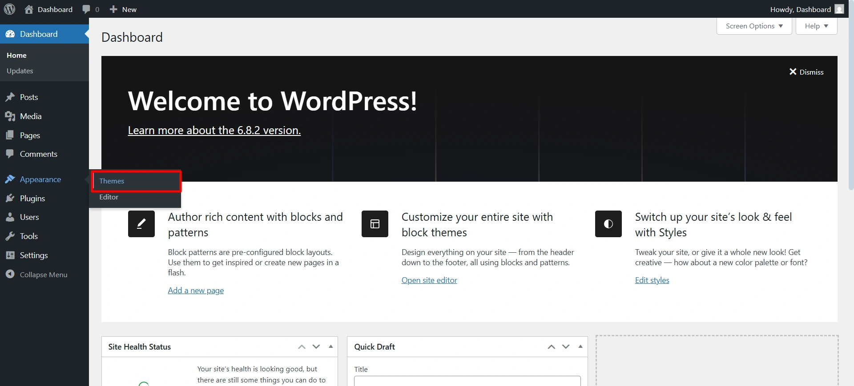Move Quick Draft widget up
854x386 pixels.
pyautogui.click(x=552, y=347)
